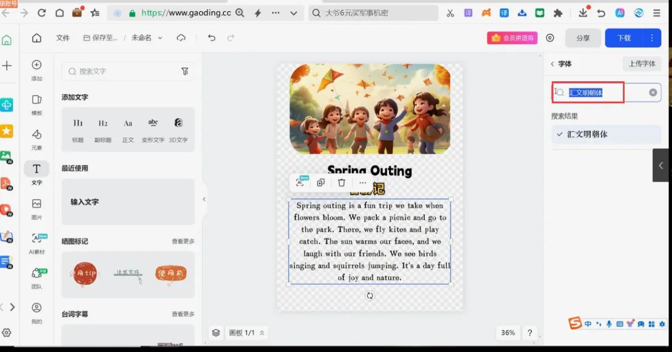Click the 36% zoom level control
The height and width of the screenshot is (352, 672).
[508, 333]
